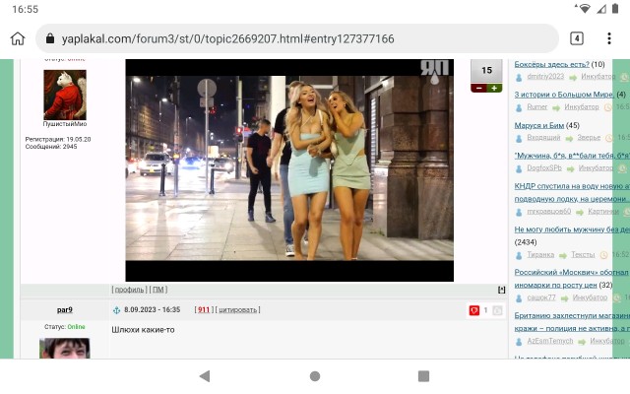Open the Входящий author link
Image resolution: width=630 pixels, height=394 pixels.
[543, 138]
